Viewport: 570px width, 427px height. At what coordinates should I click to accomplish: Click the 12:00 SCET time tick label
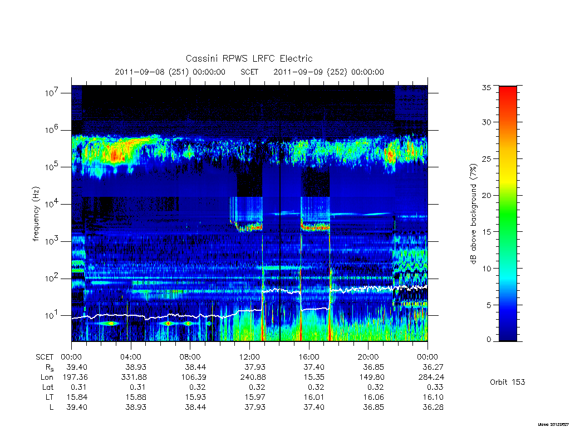[x=249, y=357]
